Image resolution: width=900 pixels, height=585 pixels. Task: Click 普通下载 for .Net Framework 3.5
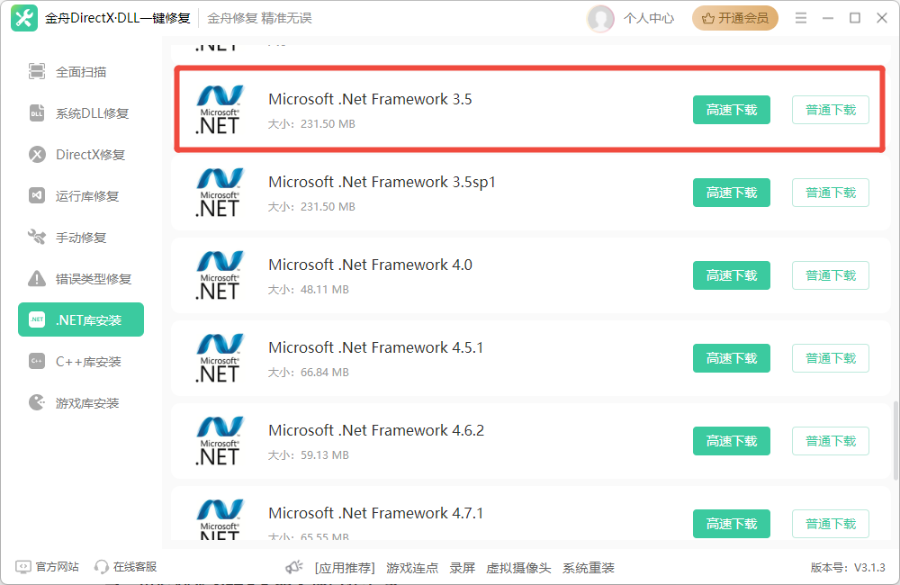click(831, 110)
